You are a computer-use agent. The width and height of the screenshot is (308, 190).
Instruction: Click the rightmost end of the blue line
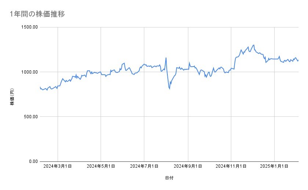click(x=298, y=60)
